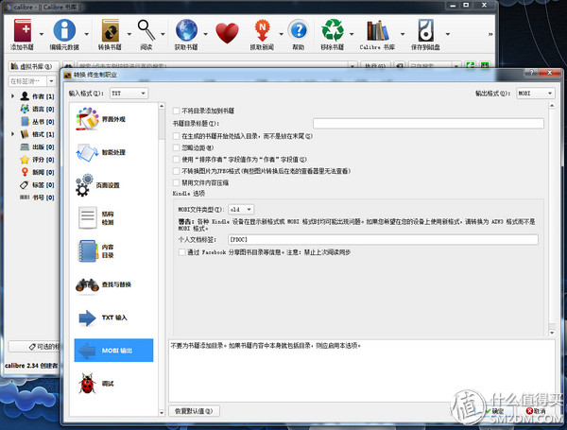Open dropdown arrow next to Add books
Image resolution: width=567 pixels, height=430 pixels.
pyautogui.click(x=42, y=34)
